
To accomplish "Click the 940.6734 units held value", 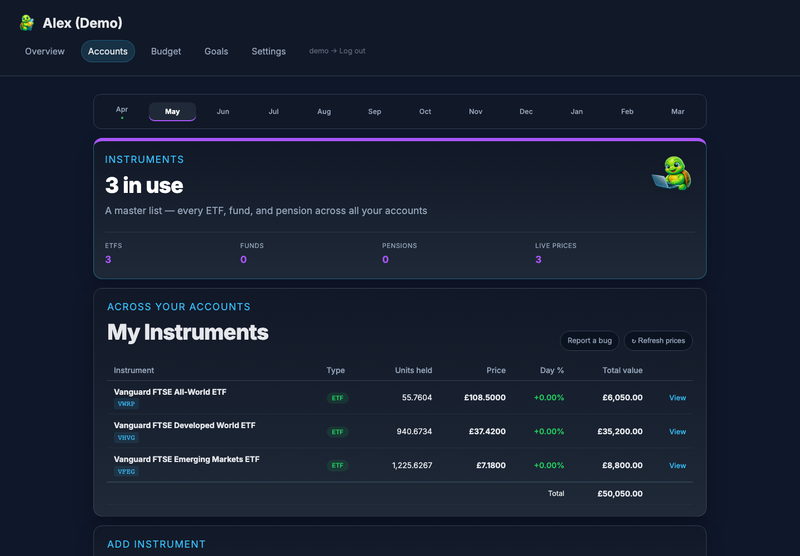I will pos(414,431).
